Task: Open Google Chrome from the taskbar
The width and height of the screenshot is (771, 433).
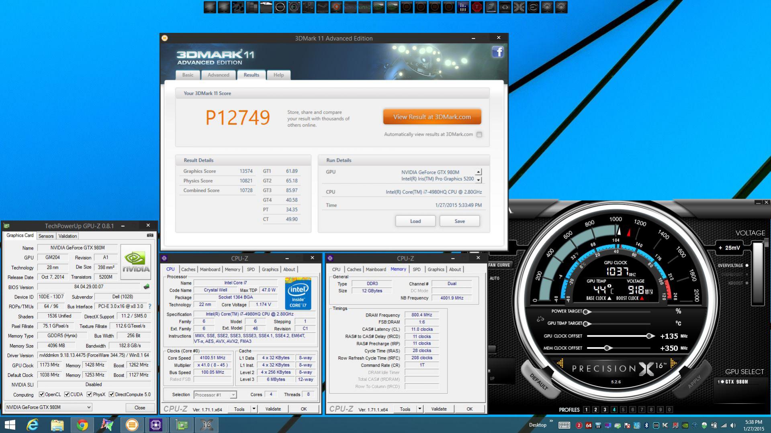Action: [x=82, y=425]
